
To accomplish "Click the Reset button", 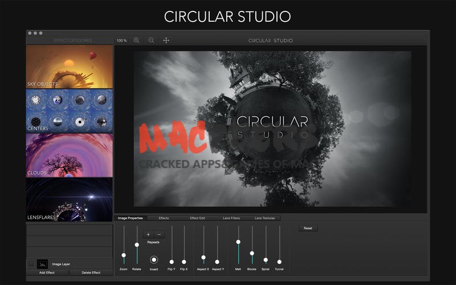I will click(x=308, y=229).
